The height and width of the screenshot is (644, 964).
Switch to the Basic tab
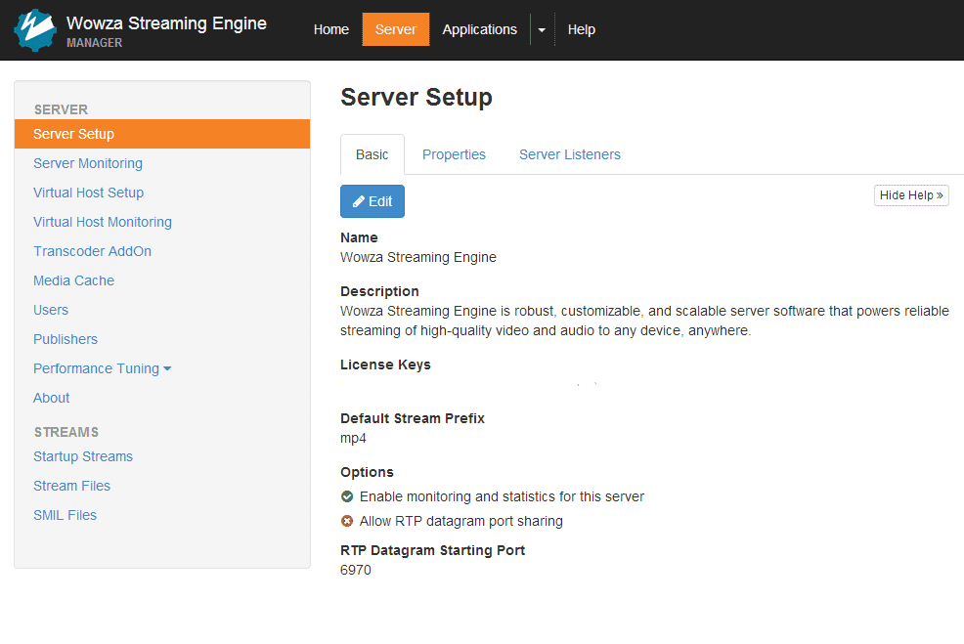(372, 154)
